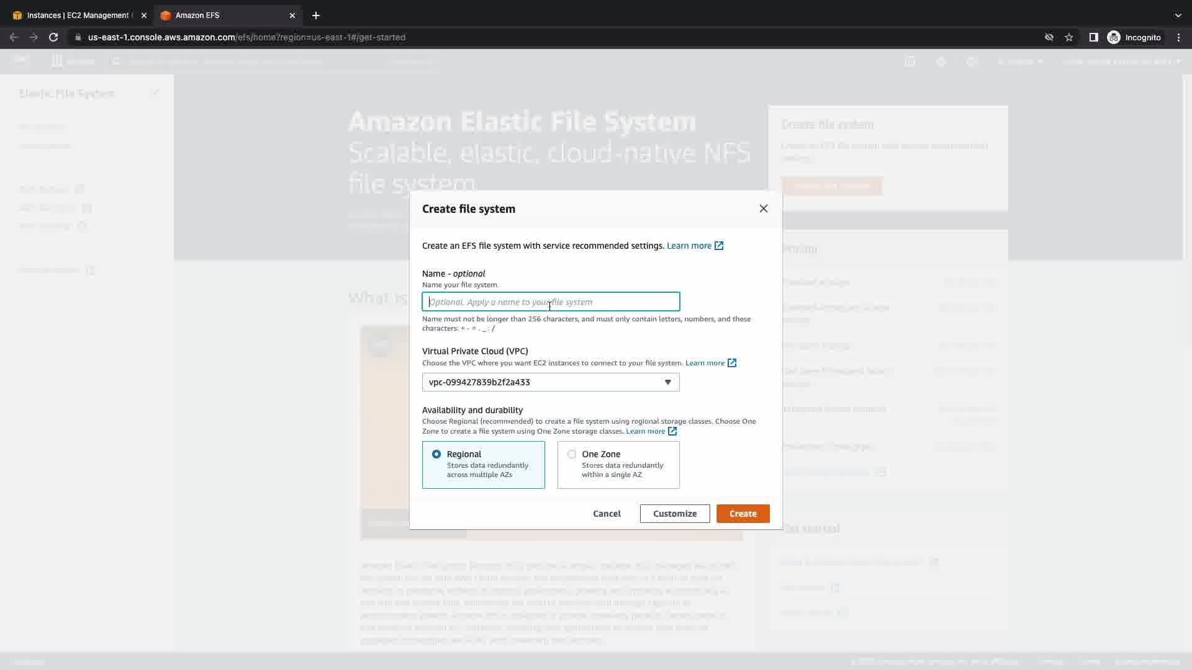
Task: Expand the tab search chevron
Action: pos(1178,16)
